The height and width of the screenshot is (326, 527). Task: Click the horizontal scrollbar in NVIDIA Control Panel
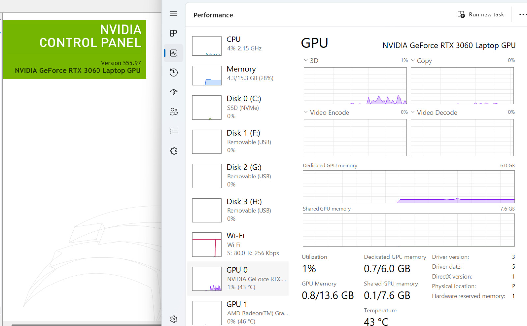[86, 325]
